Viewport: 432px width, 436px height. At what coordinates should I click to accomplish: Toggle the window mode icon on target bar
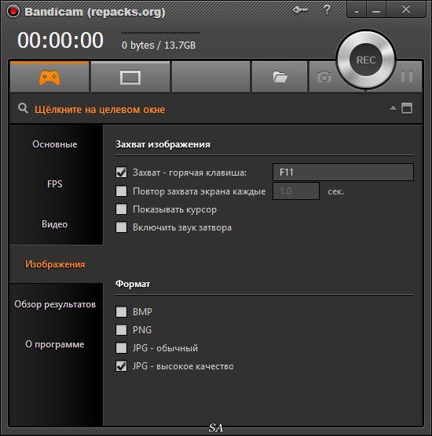click(x=407, y=108)
